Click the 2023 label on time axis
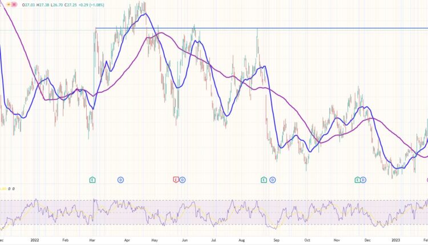The height and width of the screenshot is (245, 428). pos(394,241)
